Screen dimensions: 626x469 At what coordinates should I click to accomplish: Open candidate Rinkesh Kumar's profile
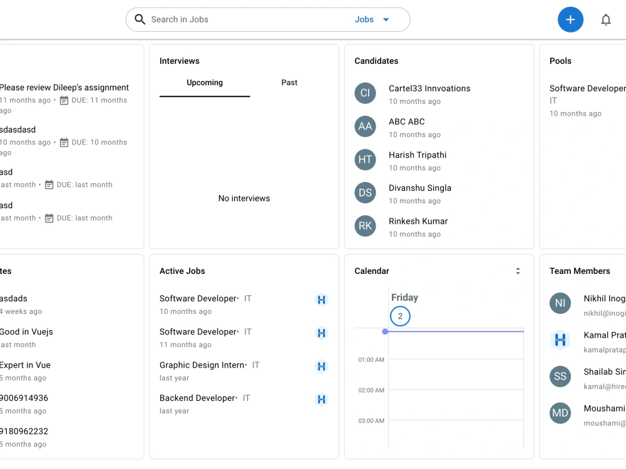pos(418,221)
